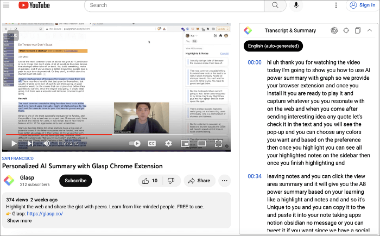Focus the YouTube Search input field
Viewport: 380px width, 236px height.
pos(174,5)
